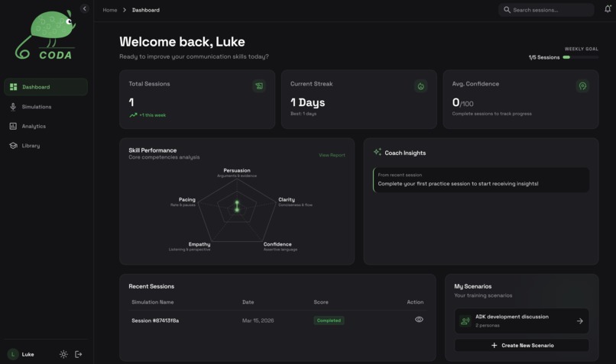Viewport: 616px width, 364px height.
Task: Click the Simulation Name column header
Action: coord(152,302)
